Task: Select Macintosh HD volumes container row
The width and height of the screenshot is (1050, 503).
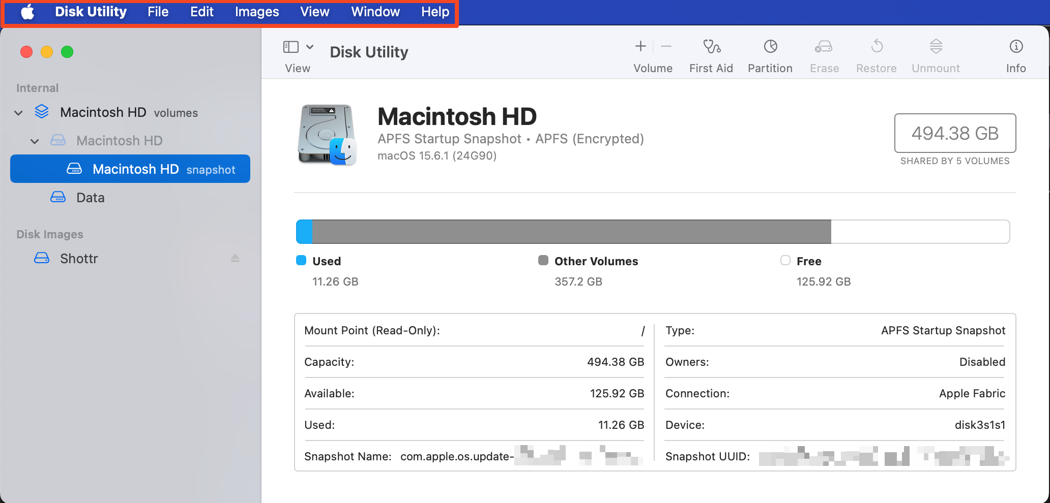Action: (130, 112)
